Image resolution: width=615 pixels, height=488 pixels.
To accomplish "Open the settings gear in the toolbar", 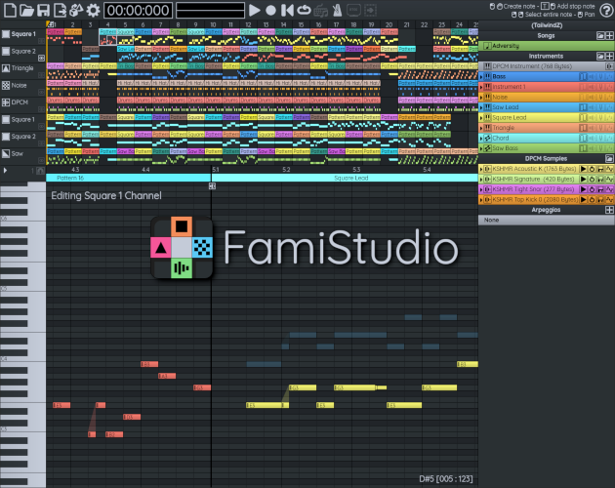I will (x=93, y=10).
